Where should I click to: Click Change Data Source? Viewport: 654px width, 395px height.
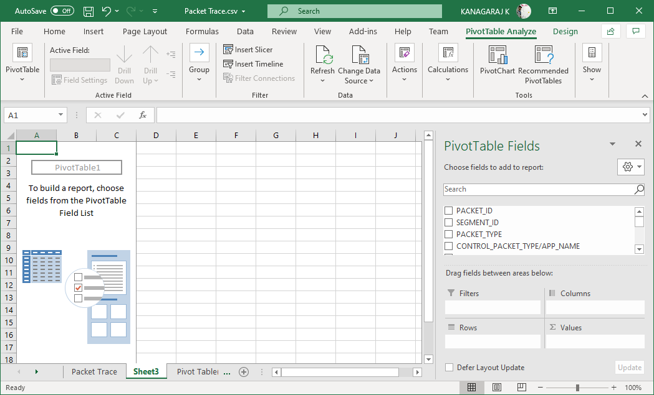[359, 65]
